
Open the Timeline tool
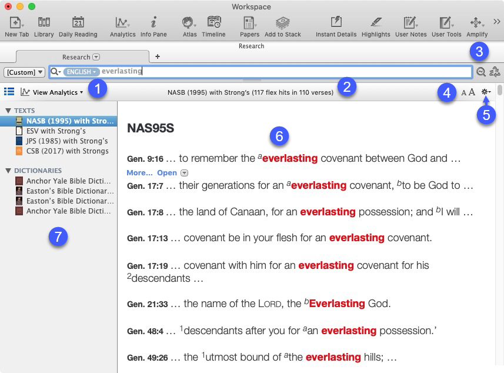(214, 24)
